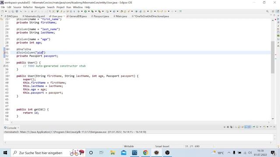Click the Terminate icon in Console toolbar

click(x=224, y=127)
